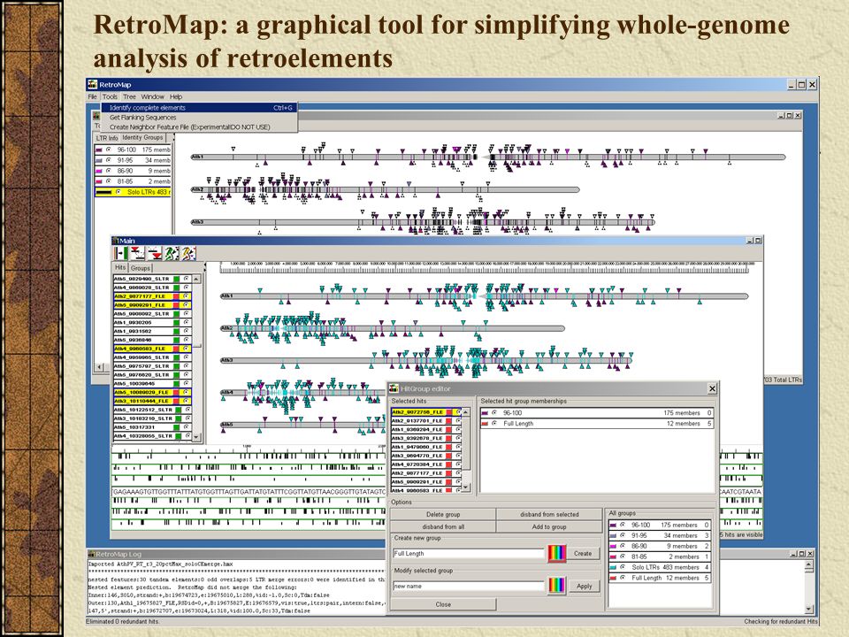This screenshot has width=849, height=637.
Task: Click the Create button for new group
Action: click(583, 554)
